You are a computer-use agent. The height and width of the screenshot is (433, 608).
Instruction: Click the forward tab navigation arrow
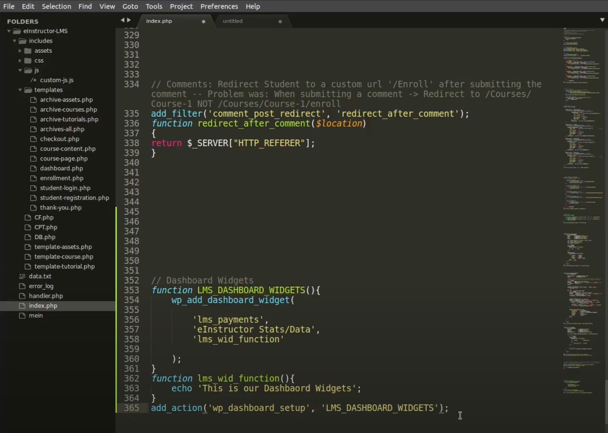pos(129,20)
